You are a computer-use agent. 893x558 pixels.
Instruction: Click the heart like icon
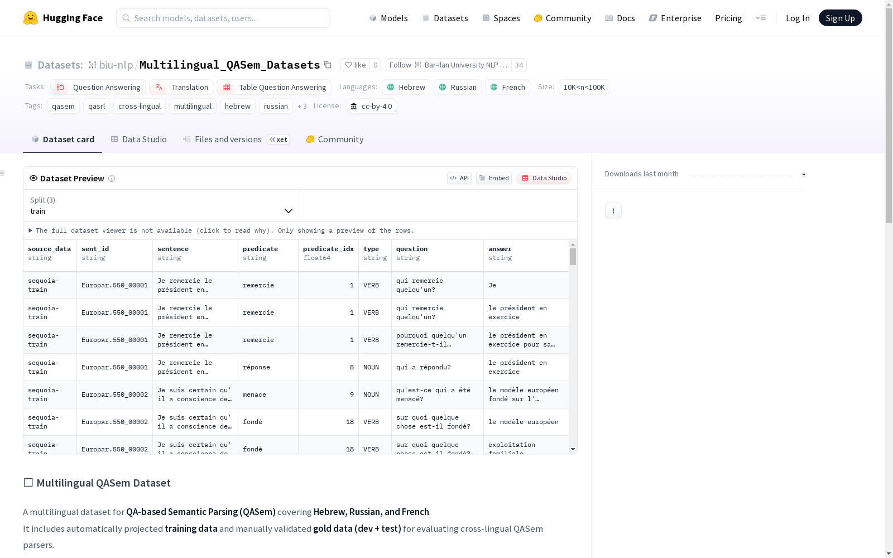tap(348, 65)
